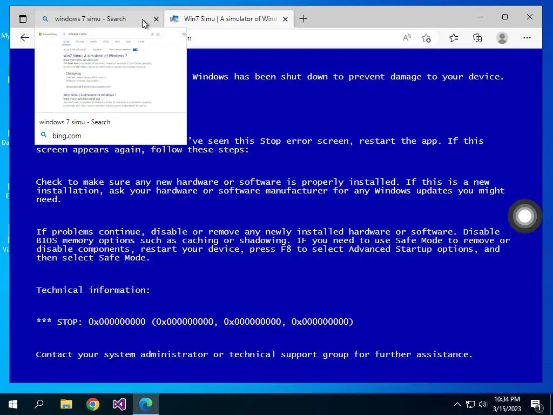The image size is (553, 415).
Task: Open the clock showing 10:34 PM
Action: 507,404
